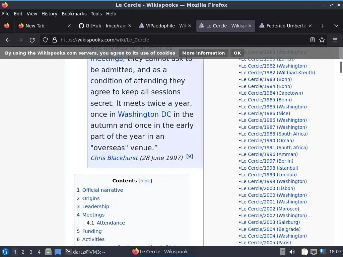
Task: Open the volume speaker tray icon
Action: [292, 252]
